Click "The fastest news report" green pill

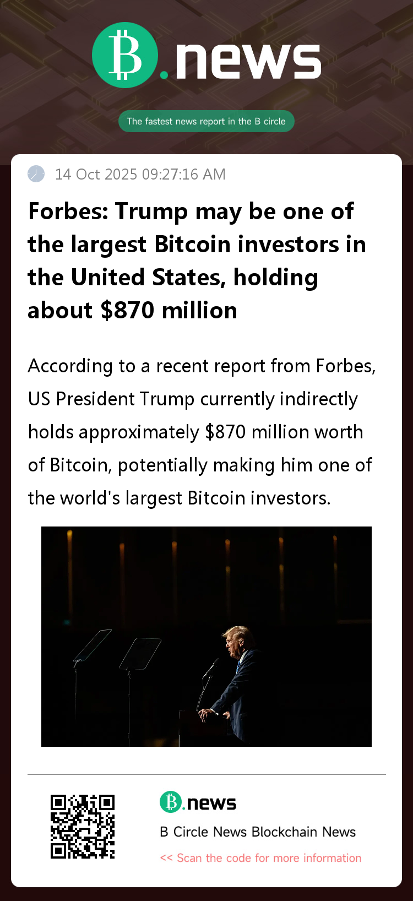pyautogui.click(x=206, y=121)
